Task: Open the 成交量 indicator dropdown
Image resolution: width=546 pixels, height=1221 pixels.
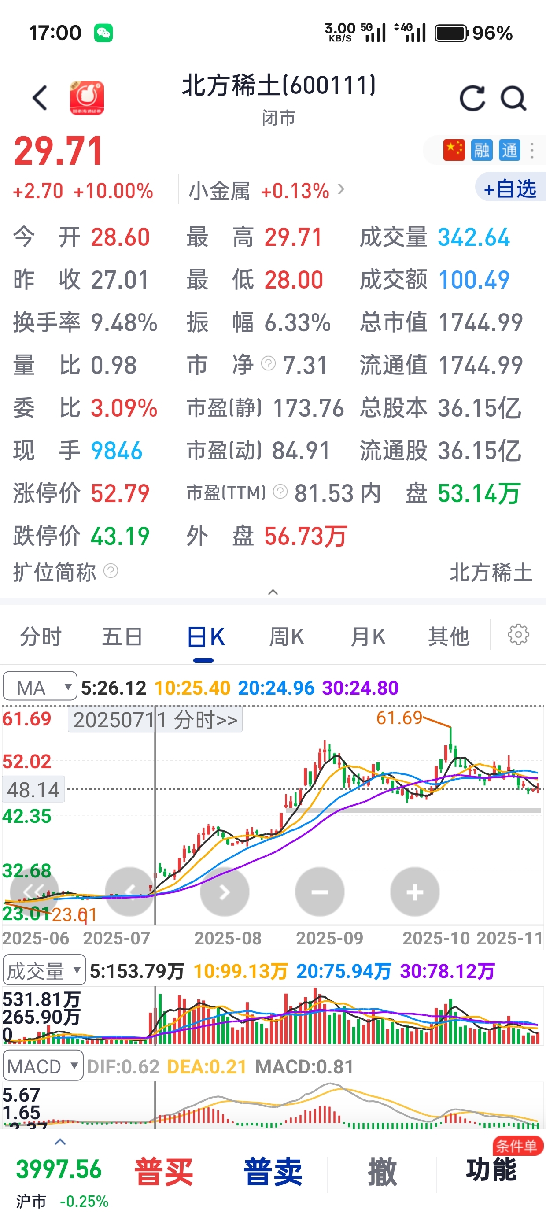Action: coord(44,971)
